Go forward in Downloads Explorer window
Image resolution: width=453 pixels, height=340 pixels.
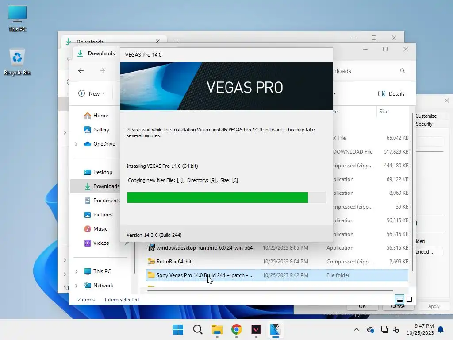tap(102, 70)
